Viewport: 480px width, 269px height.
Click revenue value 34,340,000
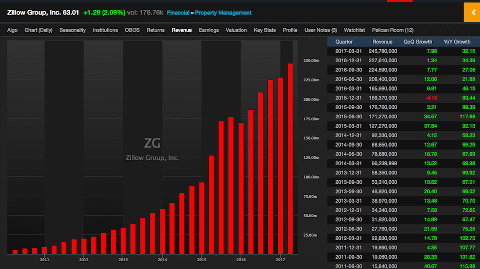pyautogui.click(x=384, y=211)
